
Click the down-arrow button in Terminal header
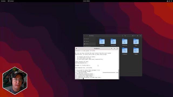(118, 48)
